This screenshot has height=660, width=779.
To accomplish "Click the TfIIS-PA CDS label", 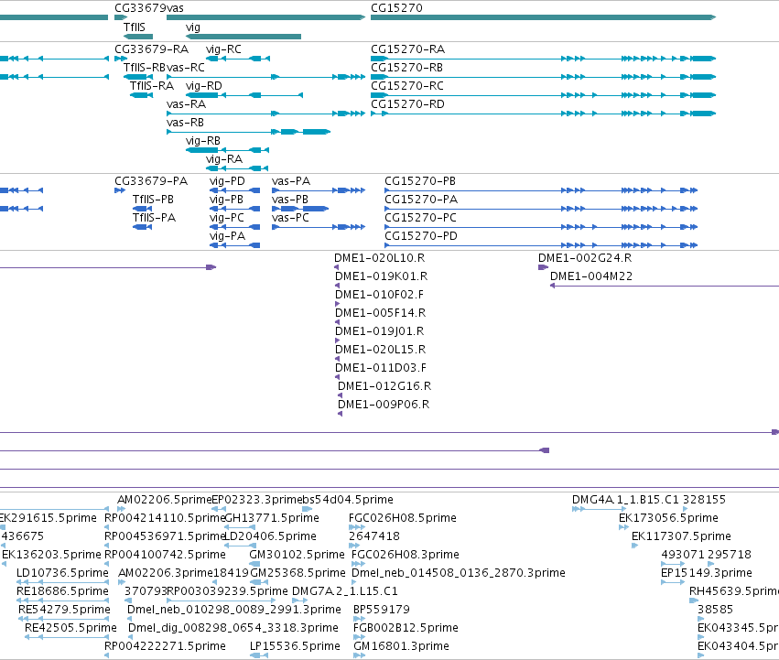I will click(x=154, y=218).
